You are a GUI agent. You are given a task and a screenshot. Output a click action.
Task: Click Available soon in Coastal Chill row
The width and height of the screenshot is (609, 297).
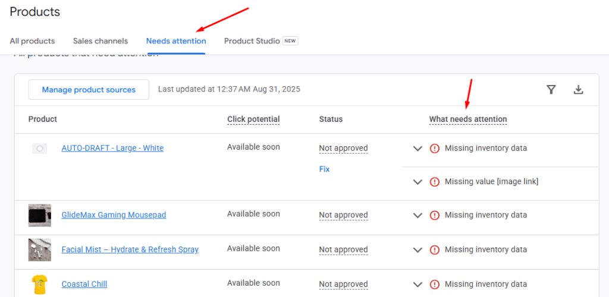tap(253, 283)
